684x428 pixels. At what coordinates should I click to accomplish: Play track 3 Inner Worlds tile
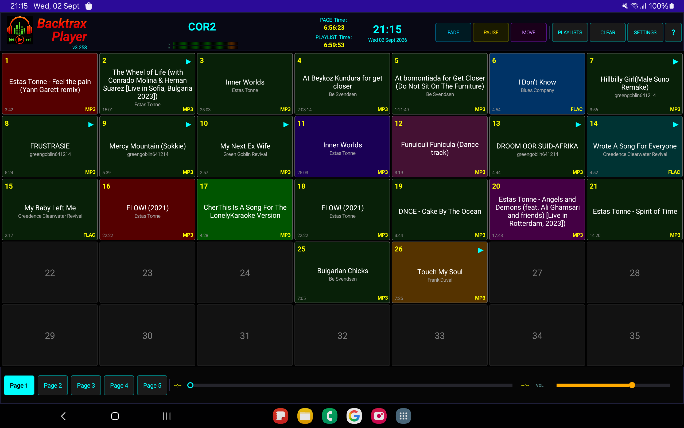(x=245, y=84)
